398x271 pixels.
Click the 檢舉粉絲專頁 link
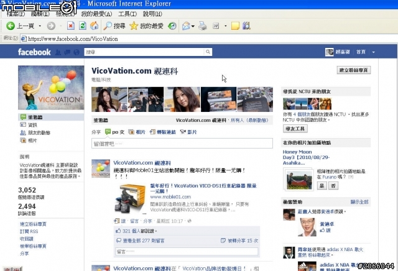coord(33,246)
